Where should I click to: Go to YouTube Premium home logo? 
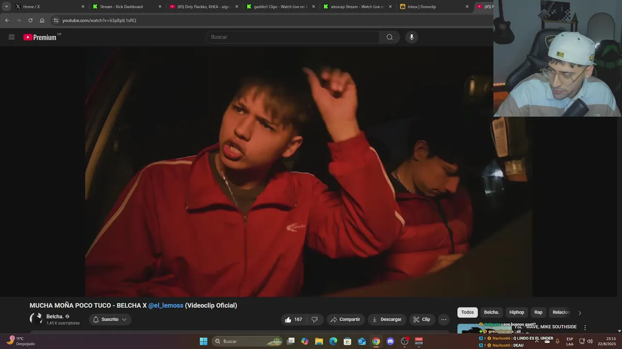pyautogui.click(x=40, y=37)
